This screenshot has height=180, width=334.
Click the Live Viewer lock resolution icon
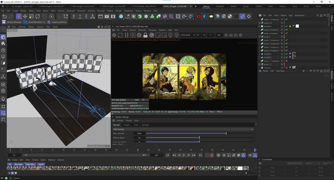(x=145, y=35)
